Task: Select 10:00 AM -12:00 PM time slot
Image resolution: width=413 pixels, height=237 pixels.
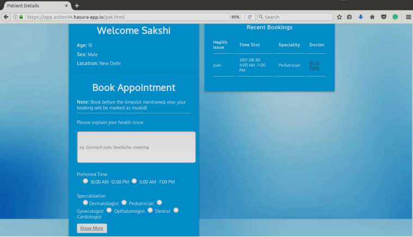Action: coord(85,181)
